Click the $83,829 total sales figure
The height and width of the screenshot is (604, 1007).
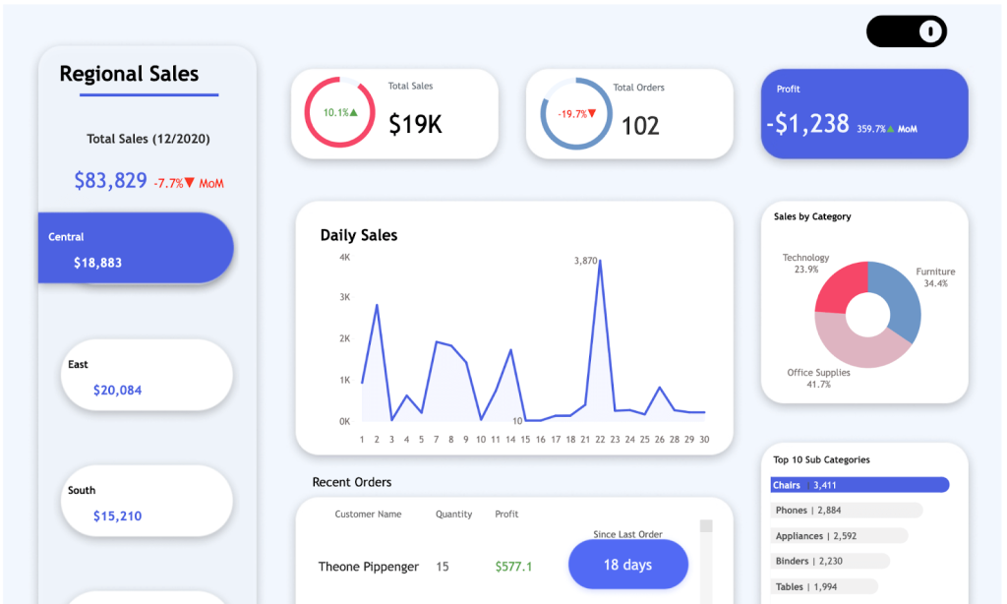pos(110,181)
